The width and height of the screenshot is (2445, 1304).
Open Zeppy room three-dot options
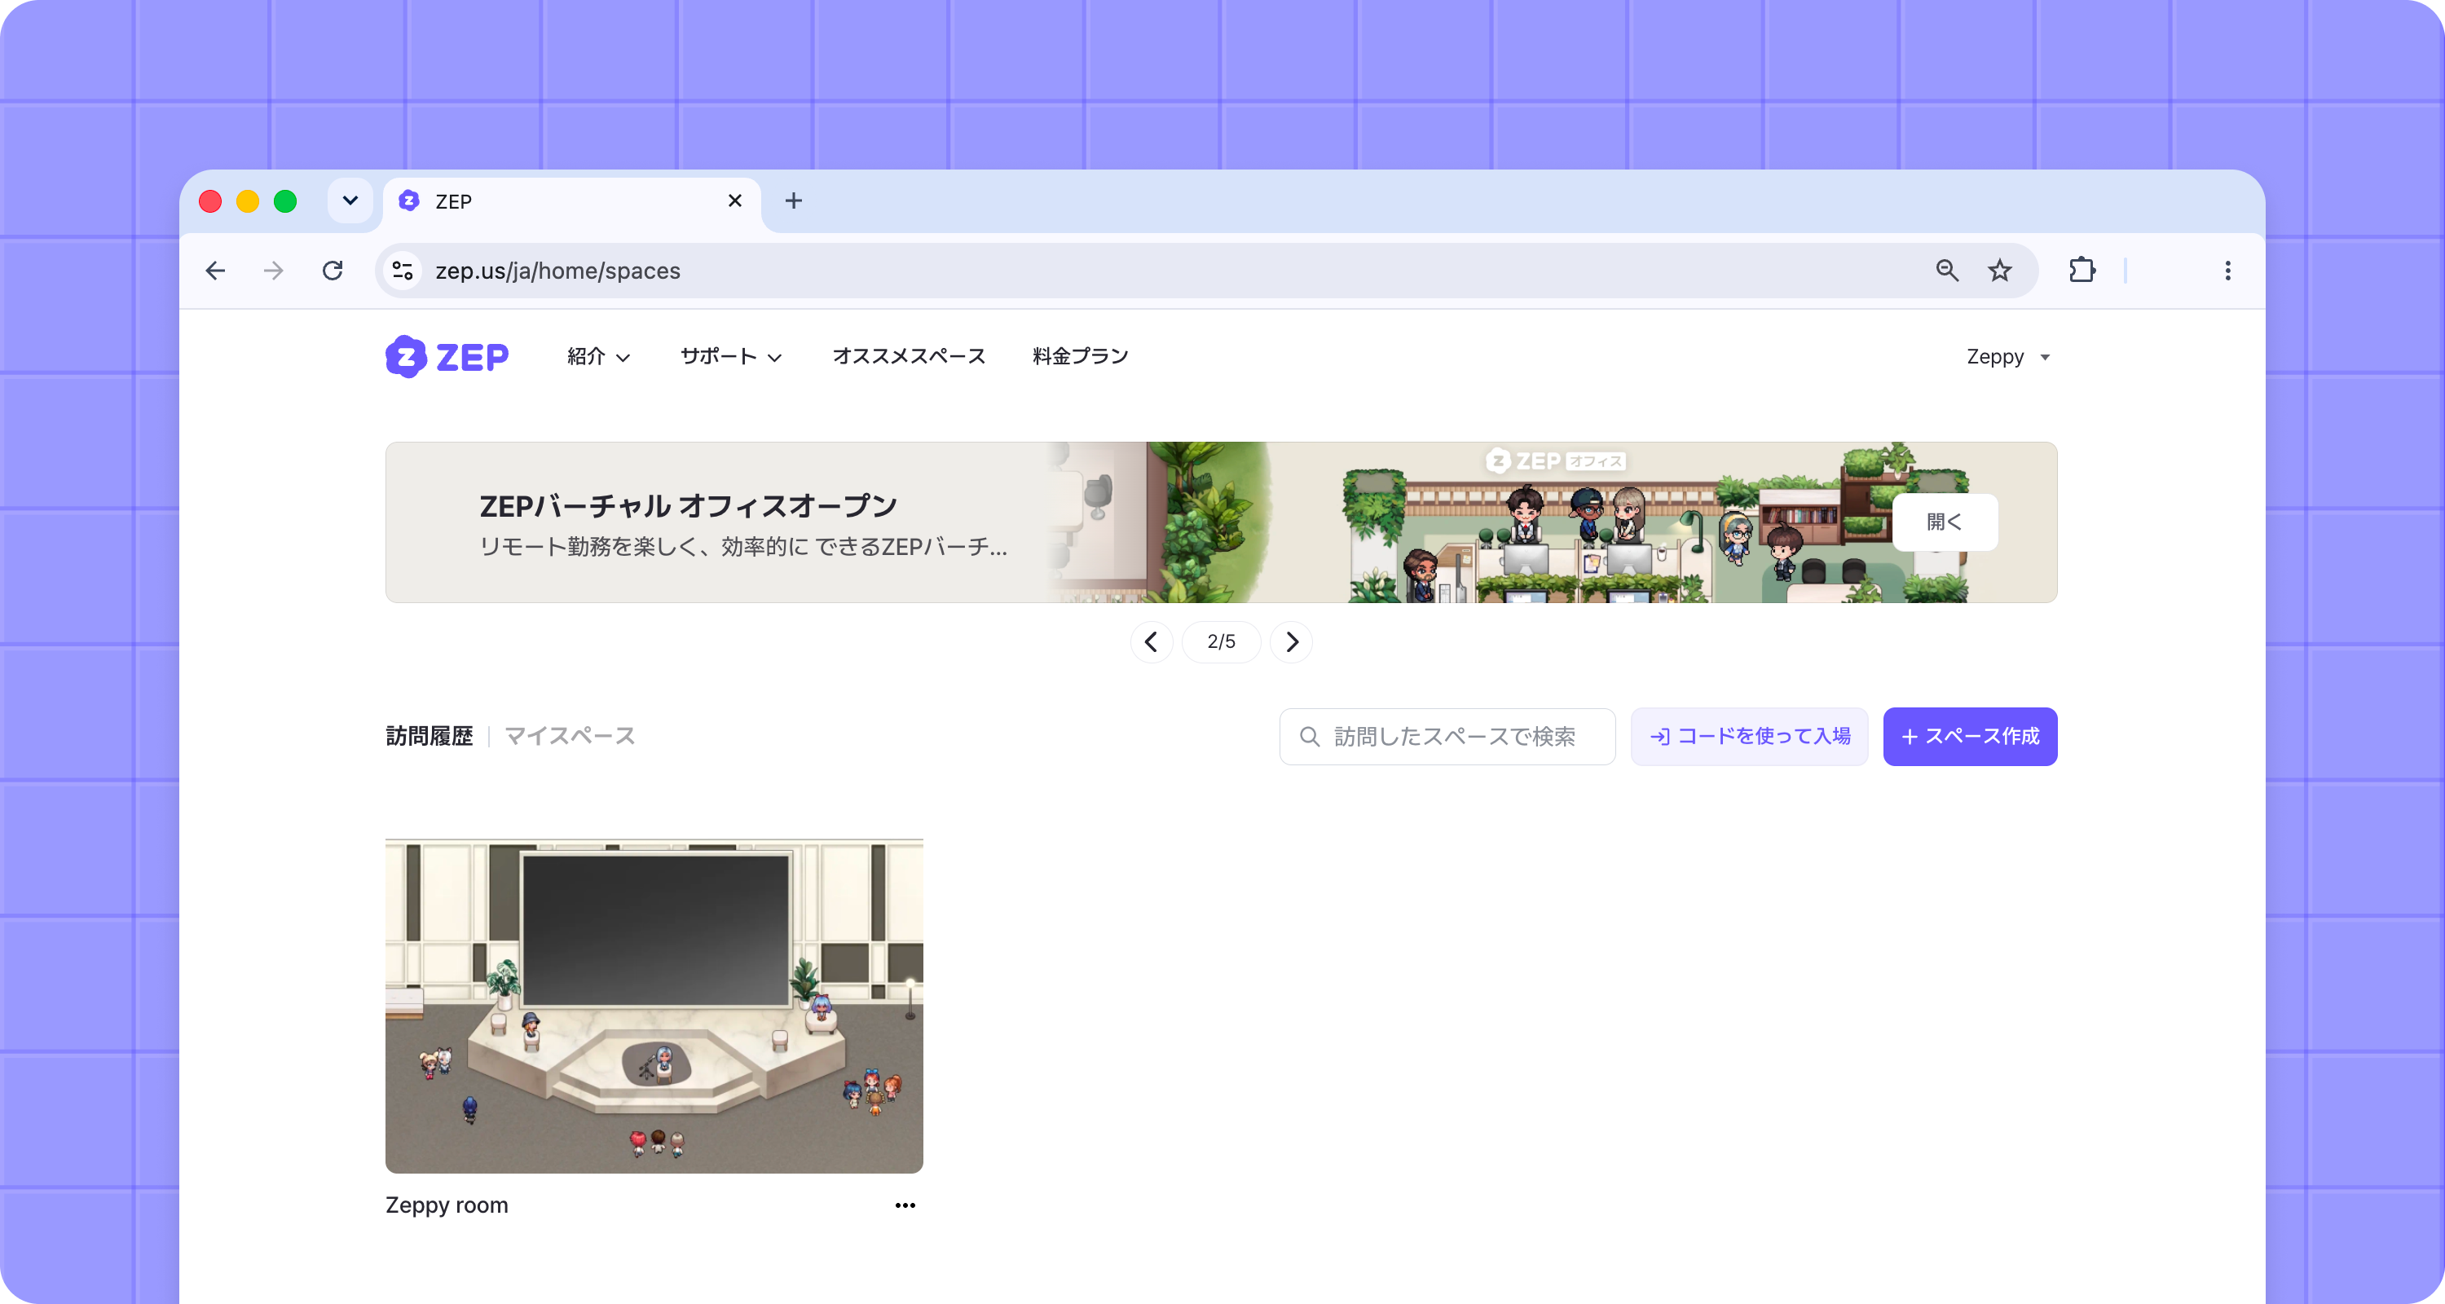pyautogui.click(x=905, y=1205)
